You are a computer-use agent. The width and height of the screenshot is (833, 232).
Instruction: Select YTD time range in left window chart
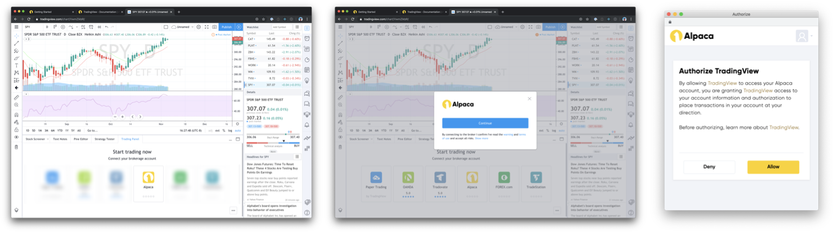coord(60,131)
